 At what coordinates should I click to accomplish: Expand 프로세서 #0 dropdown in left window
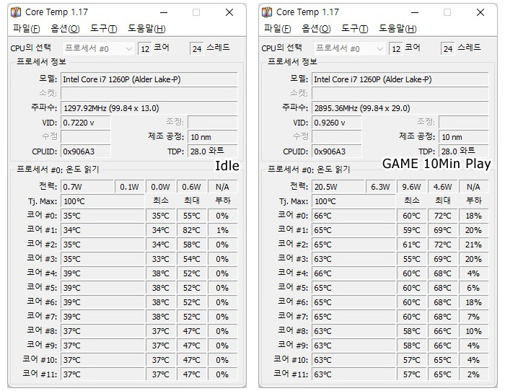(129, 49)
